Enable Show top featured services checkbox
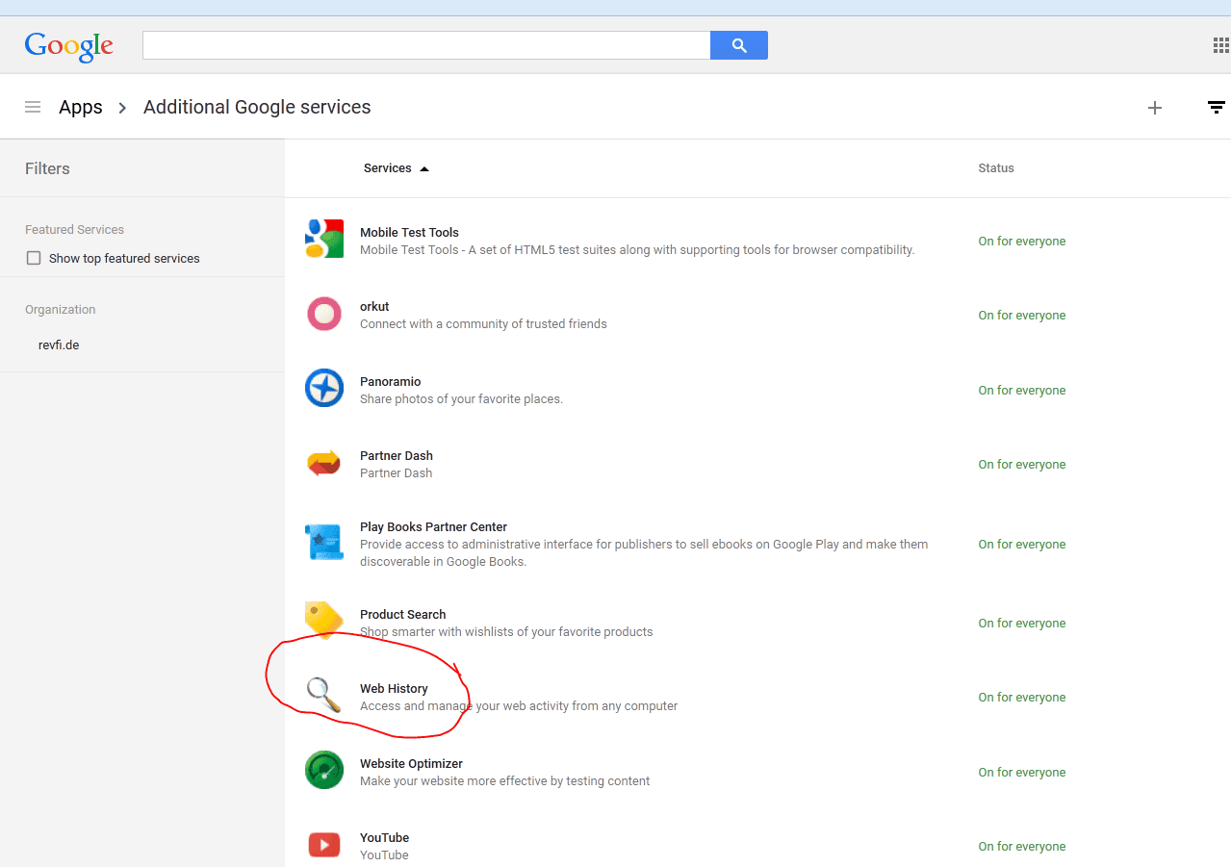This screenshot has height=867, width=1231. 34,258
